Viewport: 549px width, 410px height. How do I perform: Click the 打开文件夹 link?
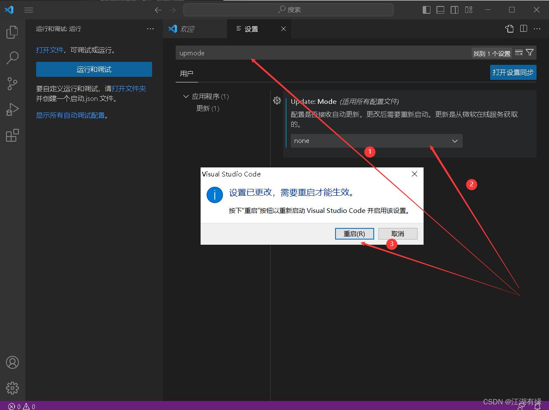pos(129,89)
